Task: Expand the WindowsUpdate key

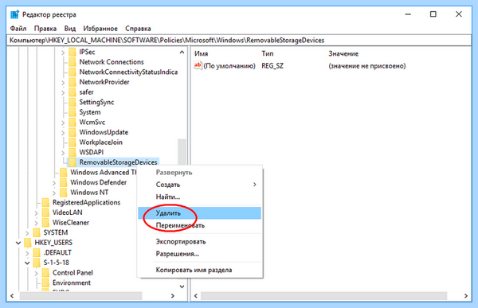Action: pyautogui.click(x=63, y=133)
